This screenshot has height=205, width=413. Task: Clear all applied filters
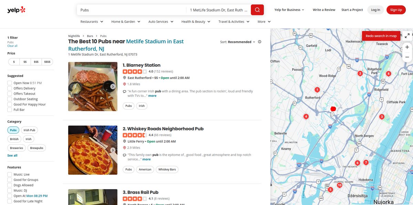[12, 46]
